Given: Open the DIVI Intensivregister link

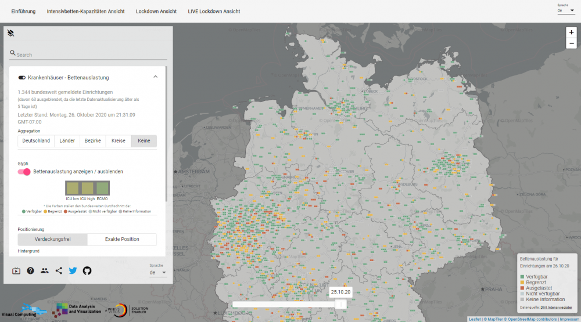Looking at the screenshot, I should [x=555, y=307].
